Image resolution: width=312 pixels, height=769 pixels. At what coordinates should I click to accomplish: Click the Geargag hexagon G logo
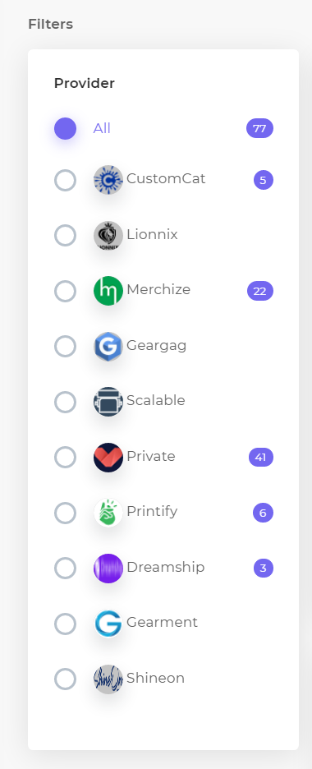(x=108, y=346)
